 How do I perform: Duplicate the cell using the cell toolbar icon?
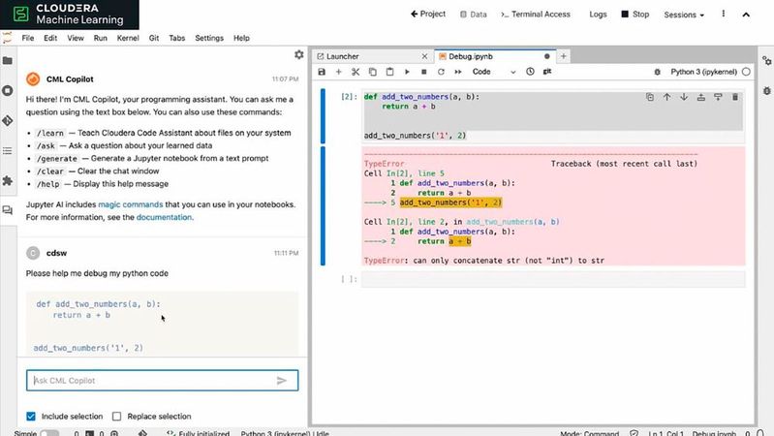(650, 97)
